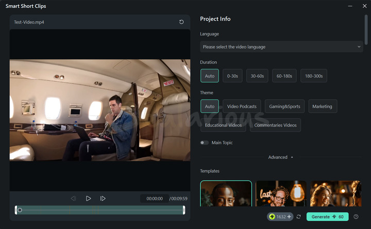Open the video language dropdown

click(x=281, y=47)
